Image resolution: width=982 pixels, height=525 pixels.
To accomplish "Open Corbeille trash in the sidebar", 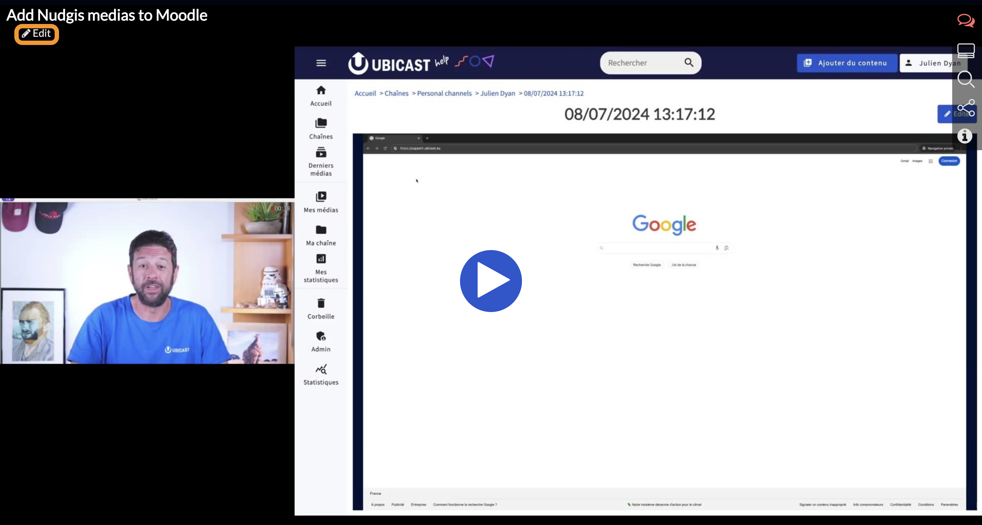I will (321, 309).
